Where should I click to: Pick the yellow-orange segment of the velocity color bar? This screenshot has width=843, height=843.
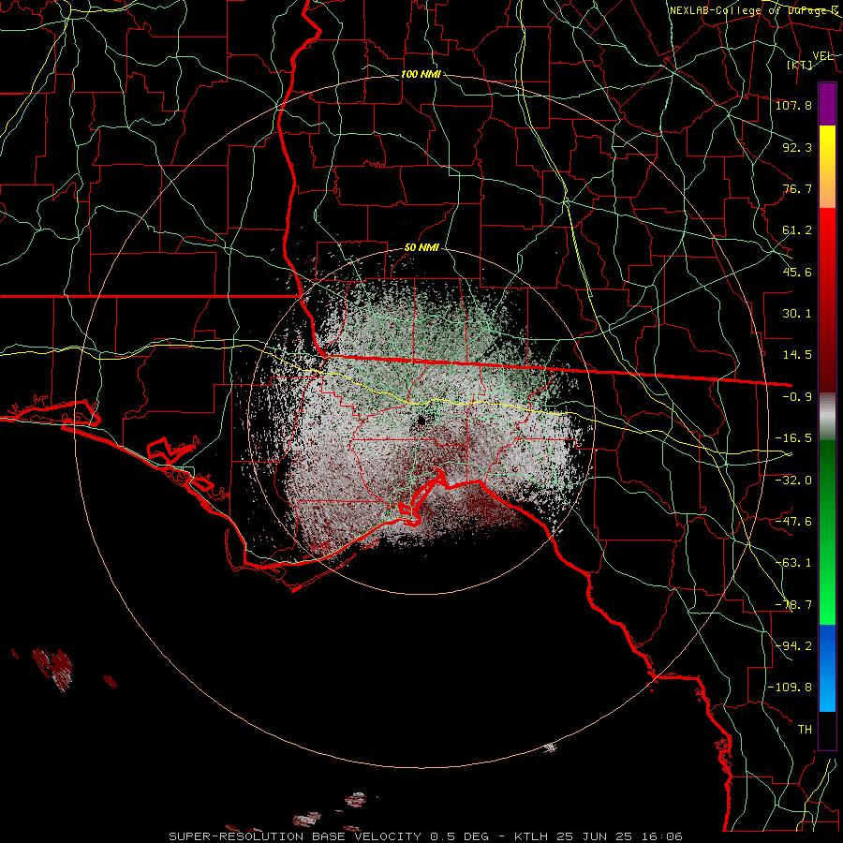(x=827, y=167)
